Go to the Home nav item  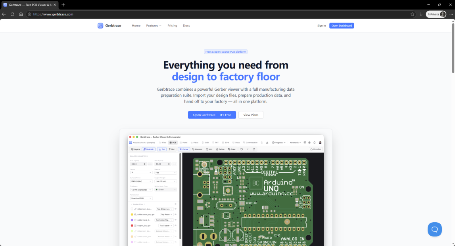click(136, 25)
